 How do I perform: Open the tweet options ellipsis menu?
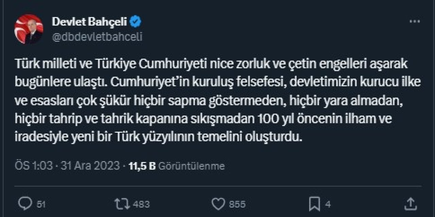[x=414, y=21]
